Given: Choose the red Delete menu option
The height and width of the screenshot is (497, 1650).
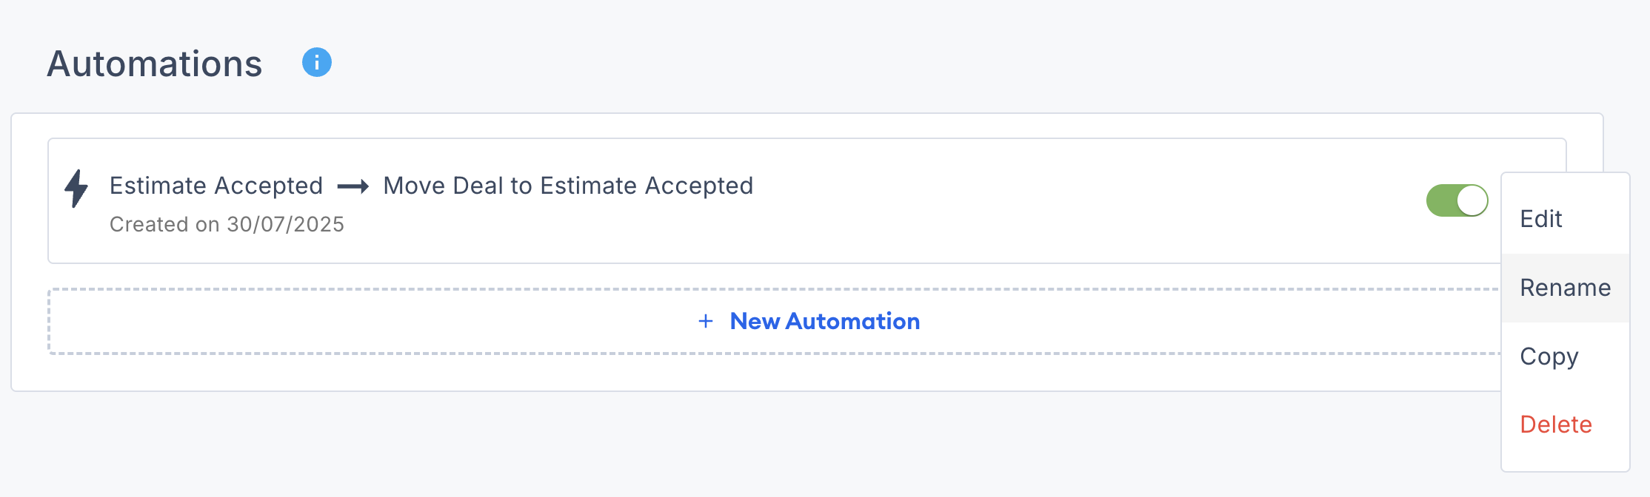Looking at the screenshot, I should (1555, 425).
